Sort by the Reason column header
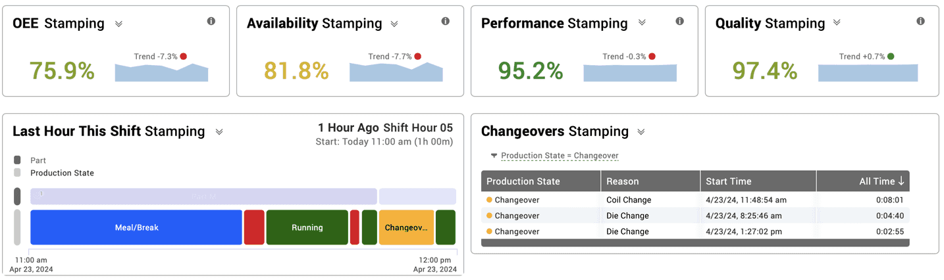Image resolution: width=944 pixels, height=280 pixels. [623, 181]
